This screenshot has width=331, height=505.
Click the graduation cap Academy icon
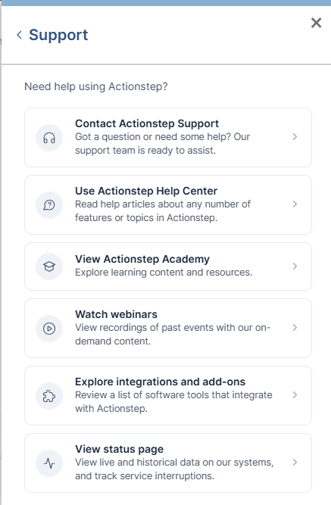coord(49,267)
